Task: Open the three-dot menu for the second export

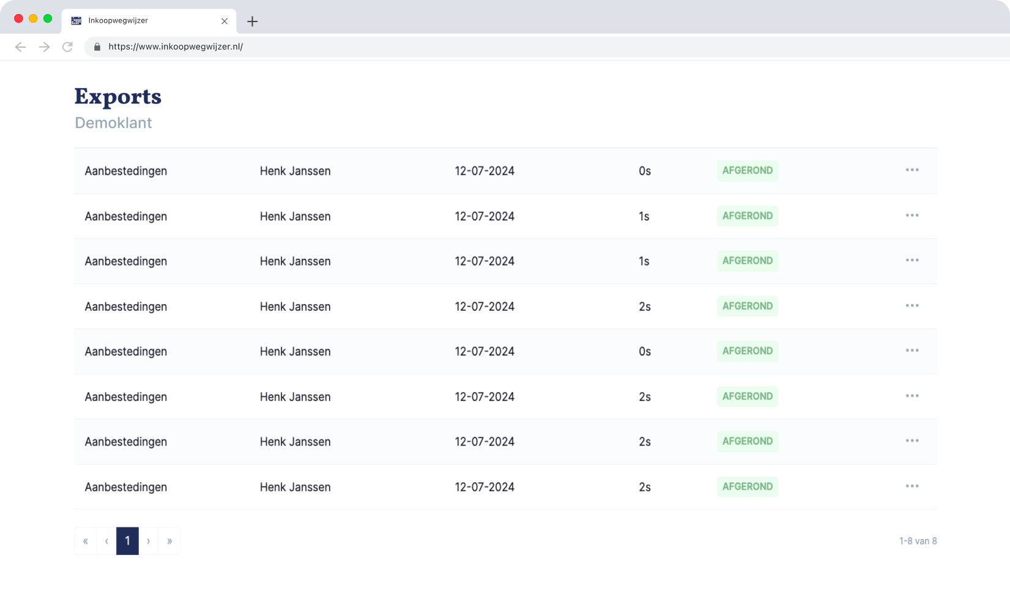Action: pyautogui.click(x=912, y=215)
